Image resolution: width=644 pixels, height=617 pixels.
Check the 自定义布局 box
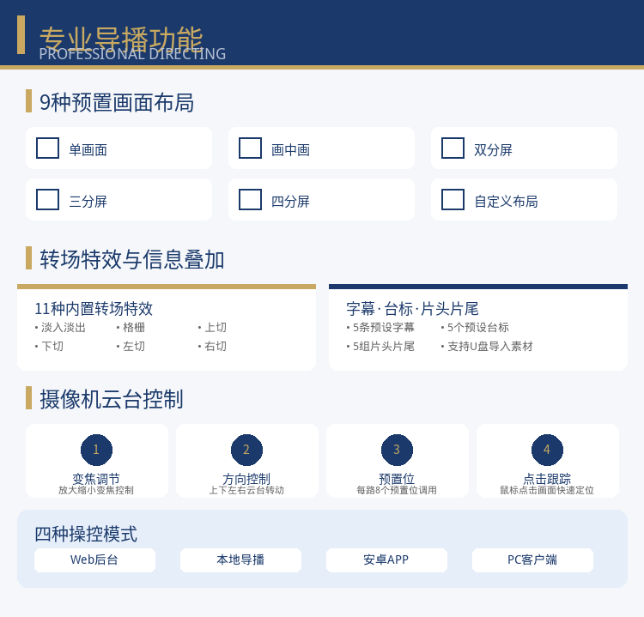pyautogui.click(x=453, y=199)
